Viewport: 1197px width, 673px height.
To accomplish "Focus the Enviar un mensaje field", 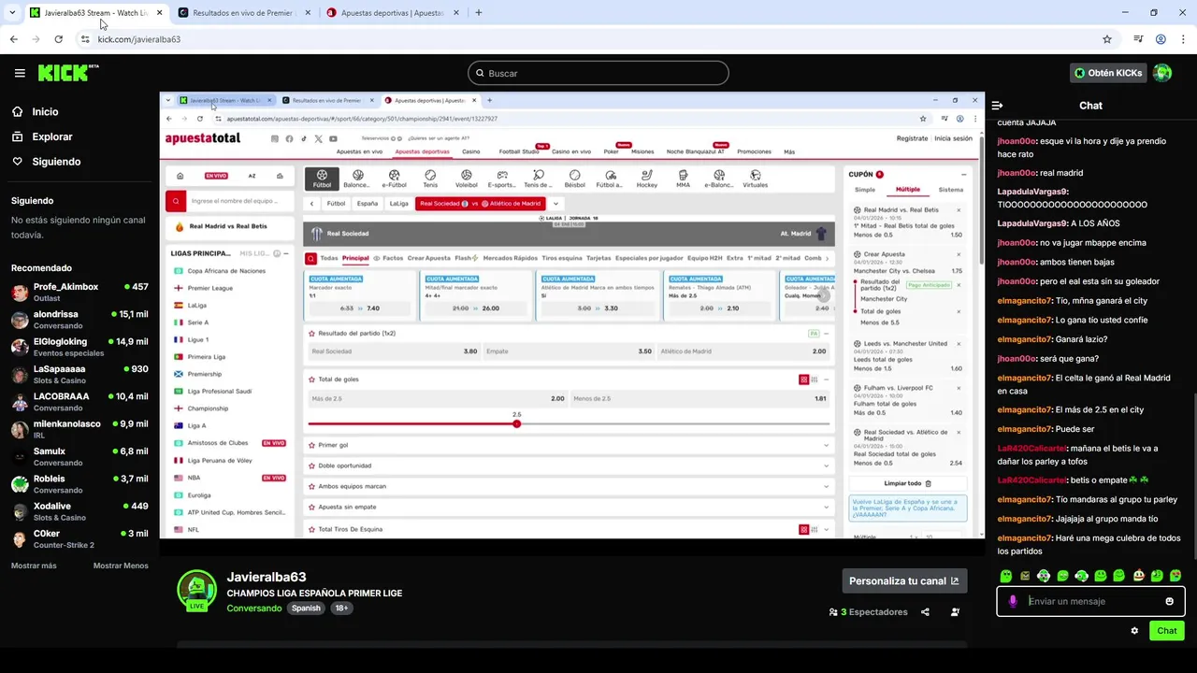I will coord(1090,601).
